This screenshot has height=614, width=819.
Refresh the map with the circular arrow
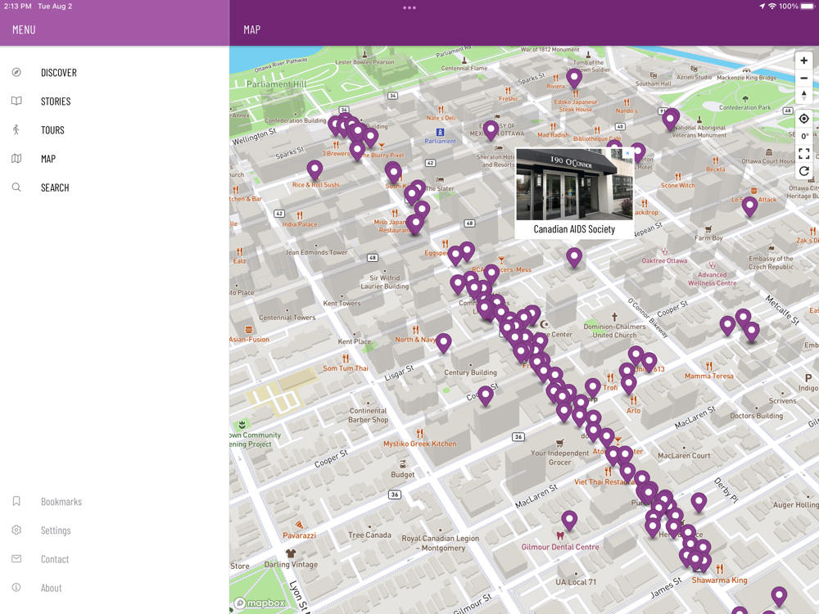point(804,171)
